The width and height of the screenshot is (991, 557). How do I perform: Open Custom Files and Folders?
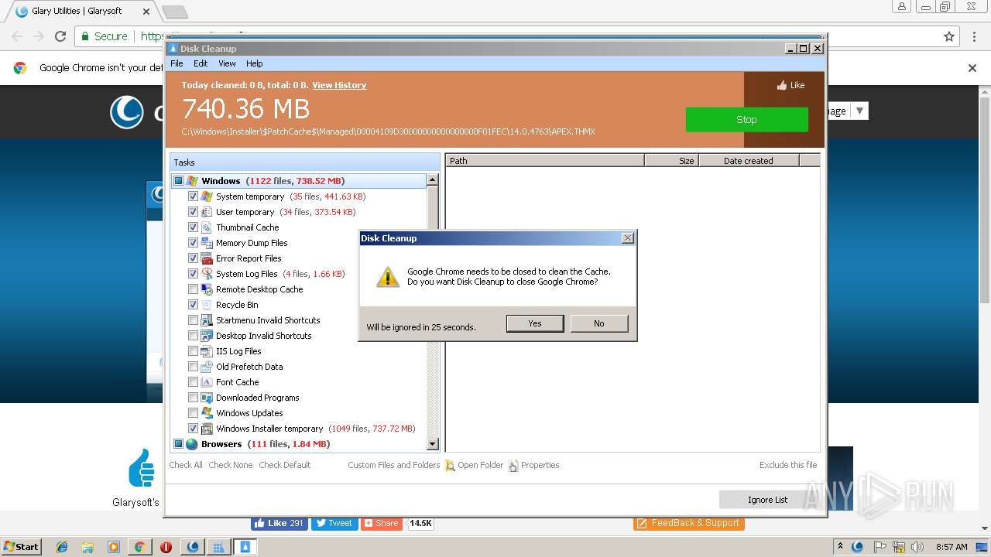393,465
